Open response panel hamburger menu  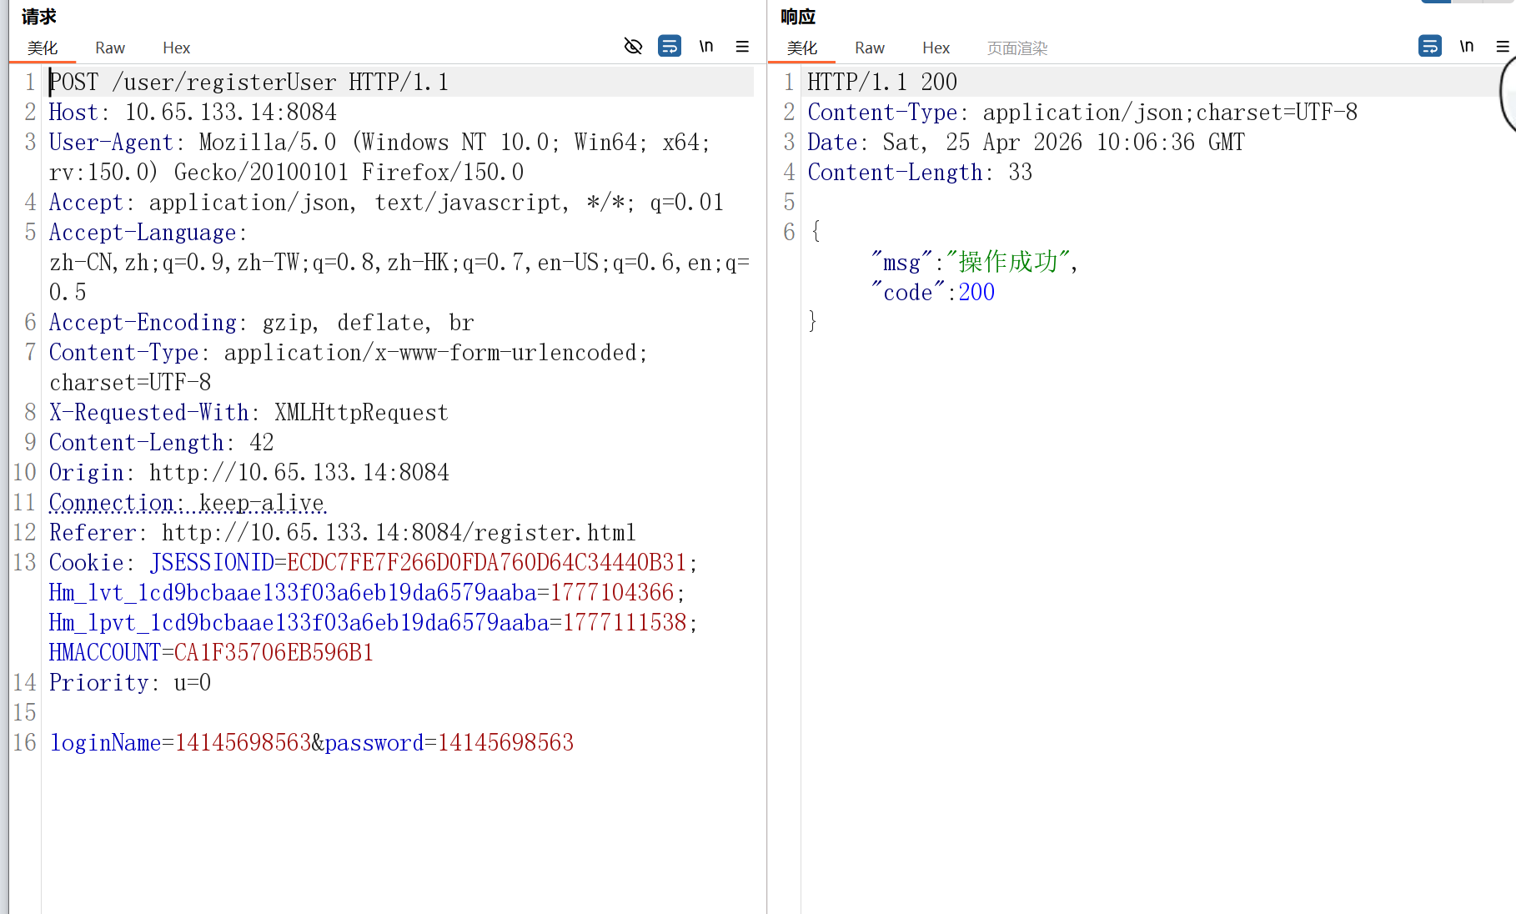1503,47
